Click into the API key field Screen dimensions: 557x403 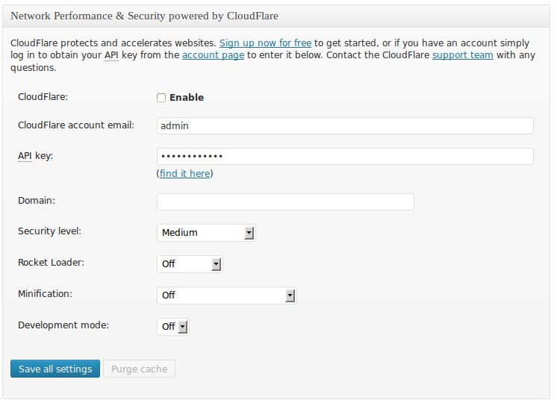pos(345,156)
